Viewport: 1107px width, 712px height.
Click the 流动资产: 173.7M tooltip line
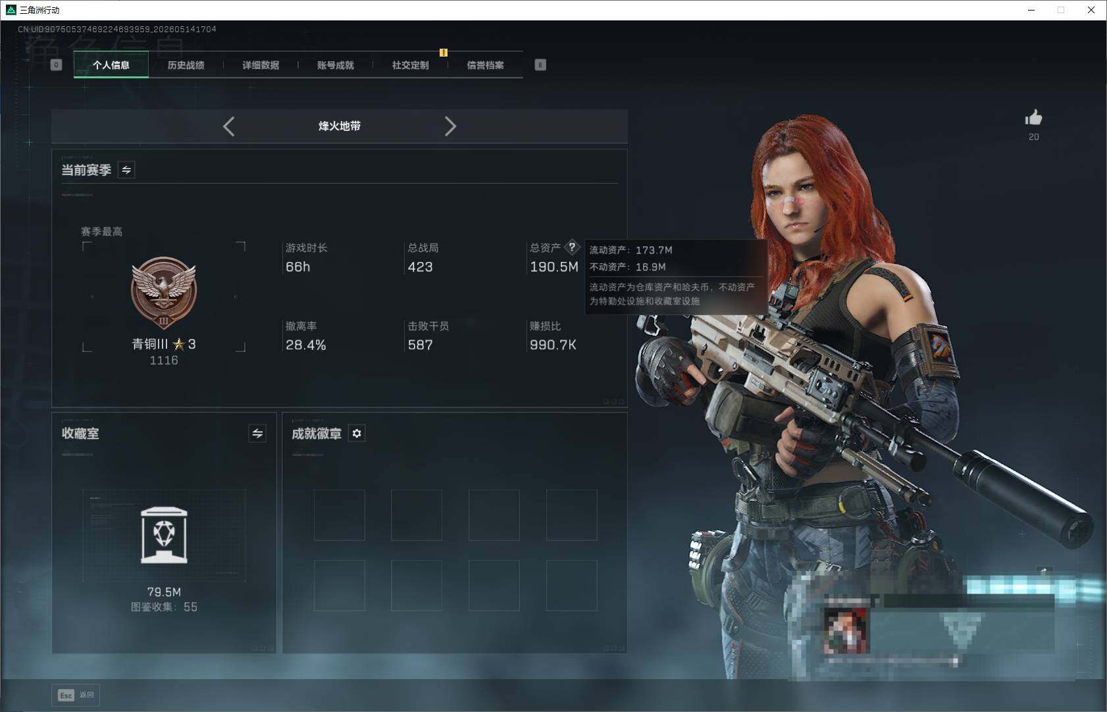(631, 250)
